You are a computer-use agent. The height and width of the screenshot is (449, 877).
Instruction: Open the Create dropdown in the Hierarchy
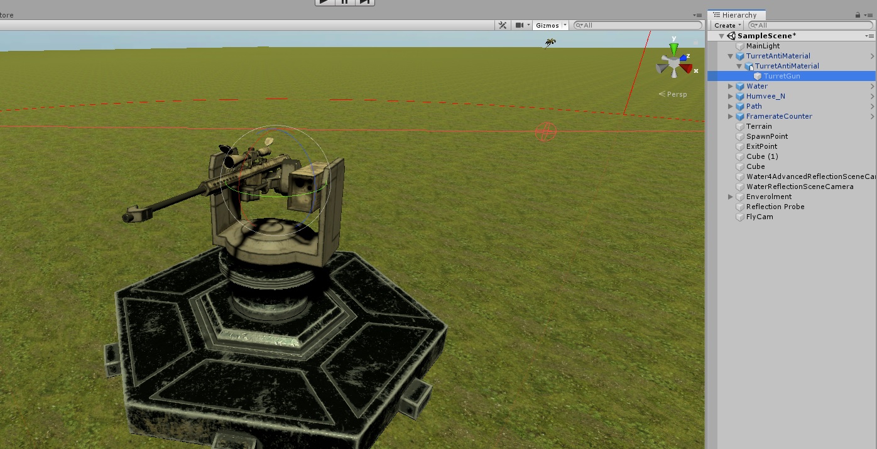pos(726,25)
